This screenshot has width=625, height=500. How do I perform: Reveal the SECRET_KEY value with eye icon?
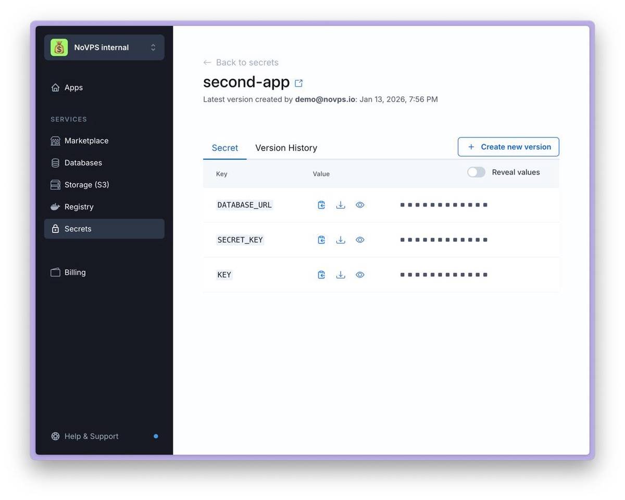(360, 240)
